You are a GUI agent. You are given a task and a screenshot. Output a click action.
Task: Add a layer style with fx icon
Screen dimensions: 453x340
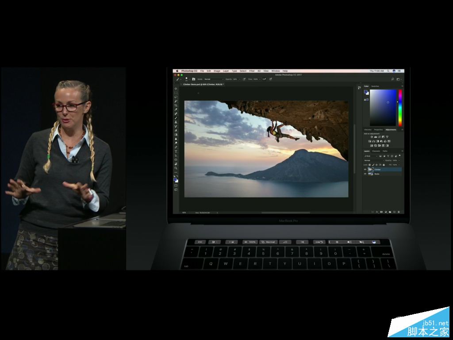(x=377, y=212)
